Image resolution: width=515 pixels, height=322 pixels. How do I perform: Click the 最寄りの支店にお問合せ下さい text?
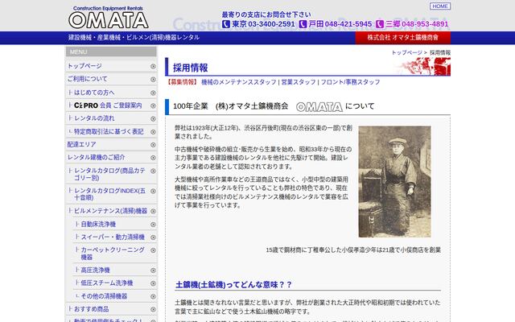(x=266, y=14)
